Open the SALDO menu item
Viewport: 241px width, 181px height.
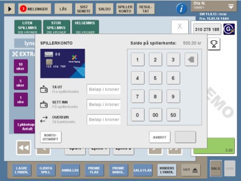pyautogui.click(x=104, y=9)
